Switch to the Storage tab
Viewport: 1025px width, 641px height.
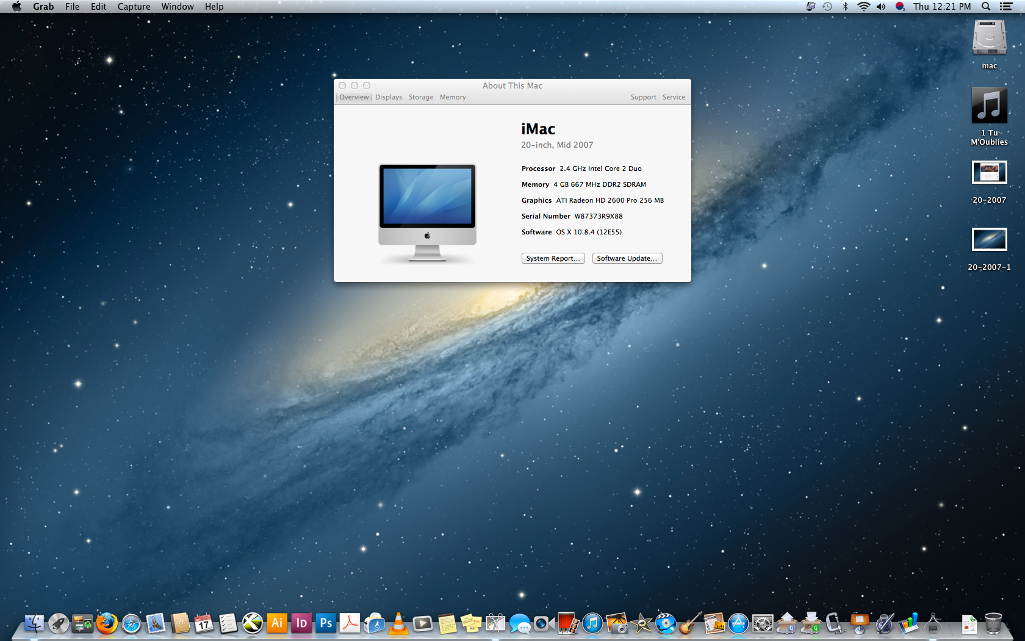(x=421, y=97)
